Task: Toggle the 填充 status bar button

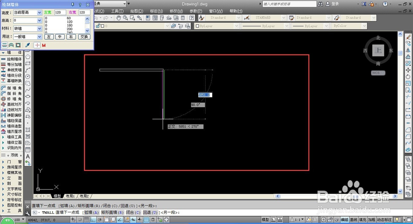Action: point(363,219)
